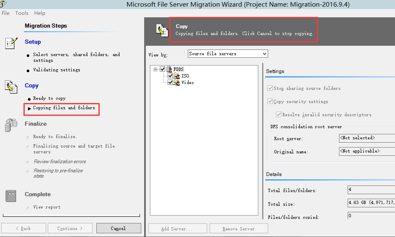This screenshot has height=237, width=395.
Task: Click the Original name field
Action: point(367,151)
